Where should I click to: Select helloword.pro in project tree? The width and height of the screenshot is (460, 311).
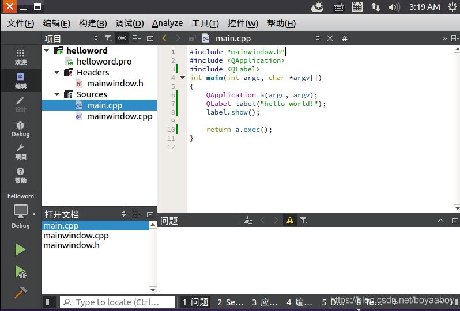tap(104, 62)
